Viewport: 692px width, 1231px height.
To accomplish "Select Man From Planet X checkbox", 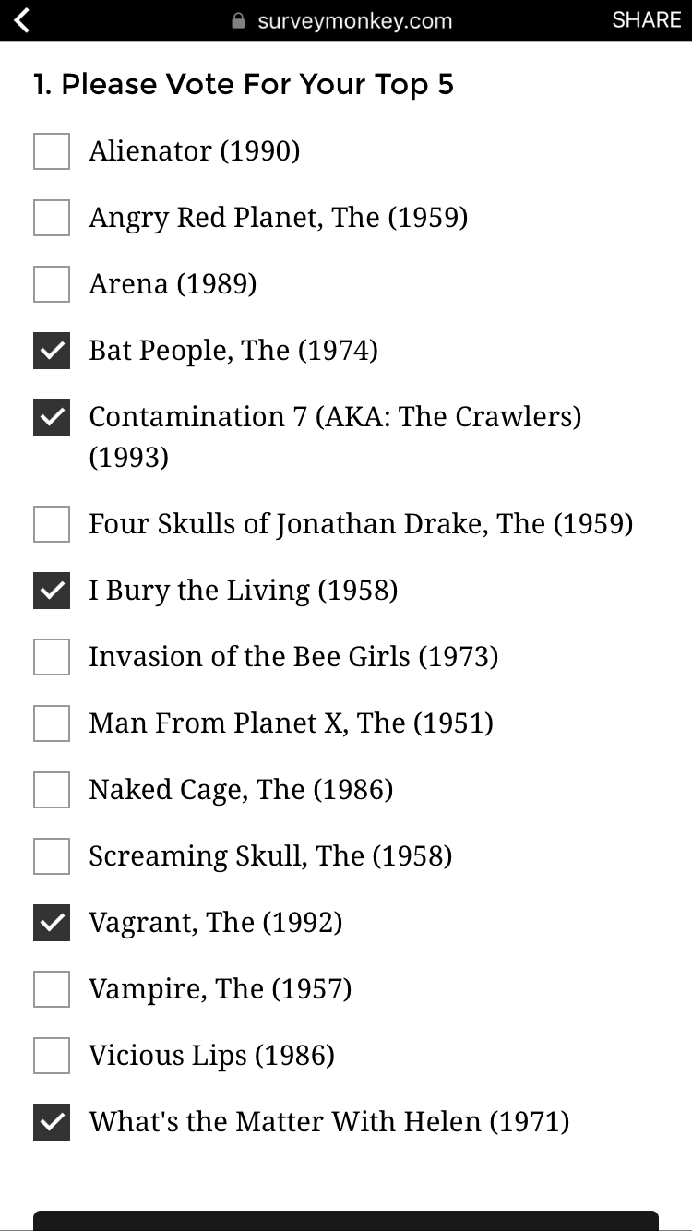I will (x=52, y=723).
